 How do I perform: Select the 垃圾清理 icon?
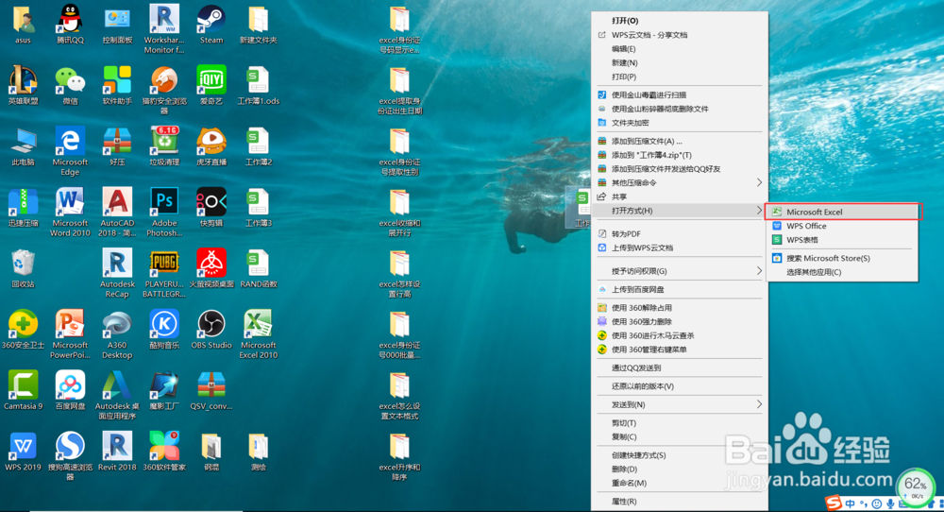pos(163,146)
